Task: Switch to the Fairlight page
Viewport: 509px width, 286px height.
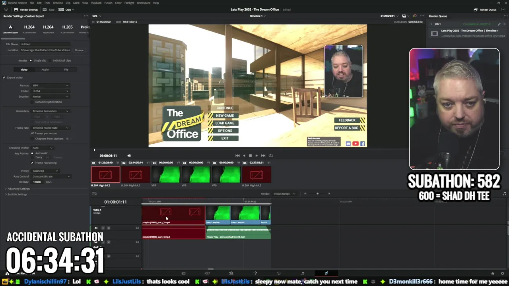Action: pos(303,273)
